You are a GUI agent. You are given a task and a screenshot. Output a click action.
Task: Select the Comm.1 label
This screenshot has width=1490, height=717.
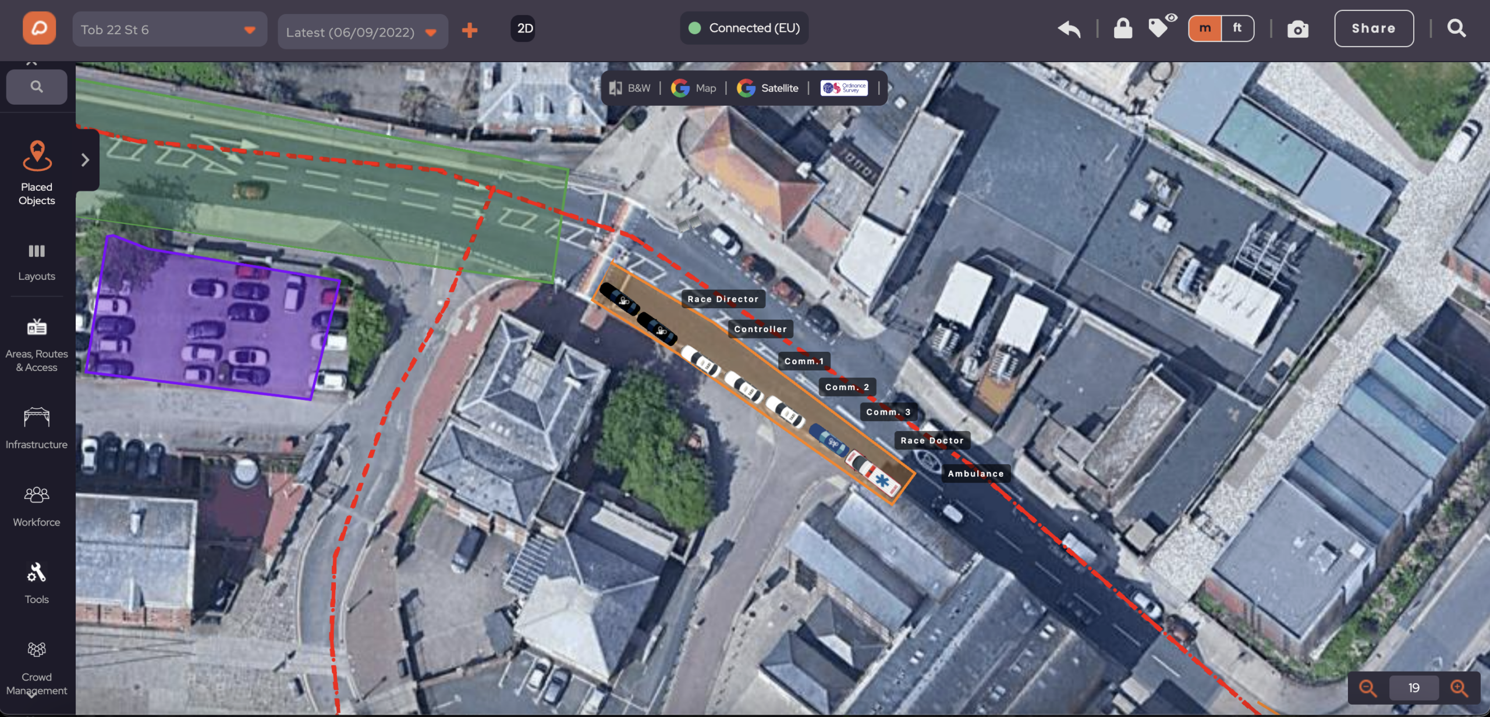(x=804, y=361)
